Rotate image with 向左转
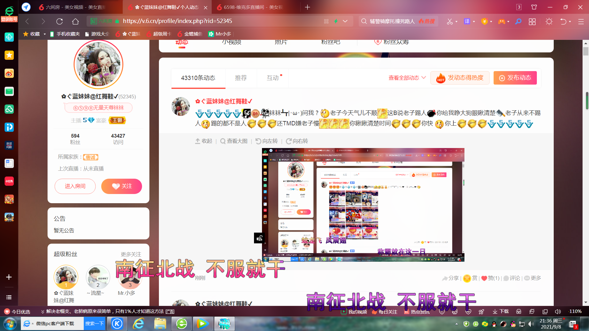589x331 pixels. (x=267, y=141)
